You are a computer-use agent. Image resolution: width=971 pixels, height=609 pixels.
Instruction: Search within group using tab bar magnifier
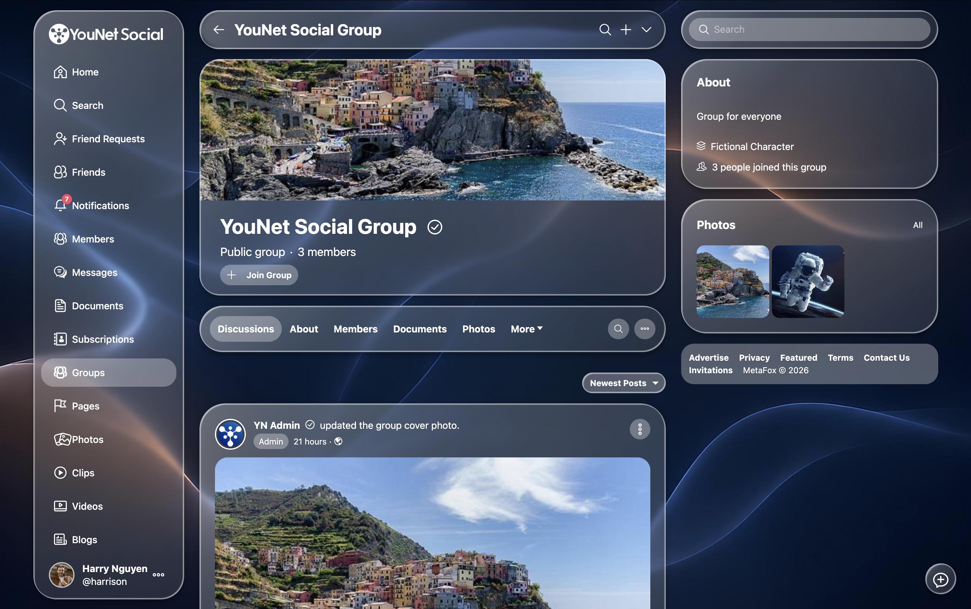618,329
